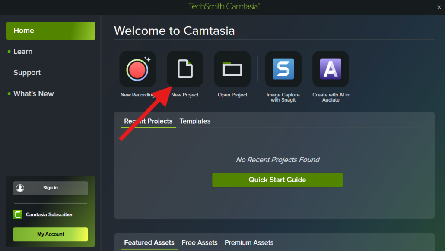Create a New Project
Image resolution: width=445 pixels, height=251 pixels.
click(x=185, y=69)
